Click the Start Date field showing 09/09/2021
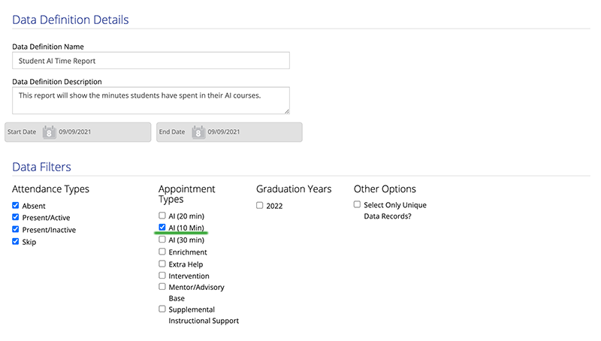 coord(78,132)
